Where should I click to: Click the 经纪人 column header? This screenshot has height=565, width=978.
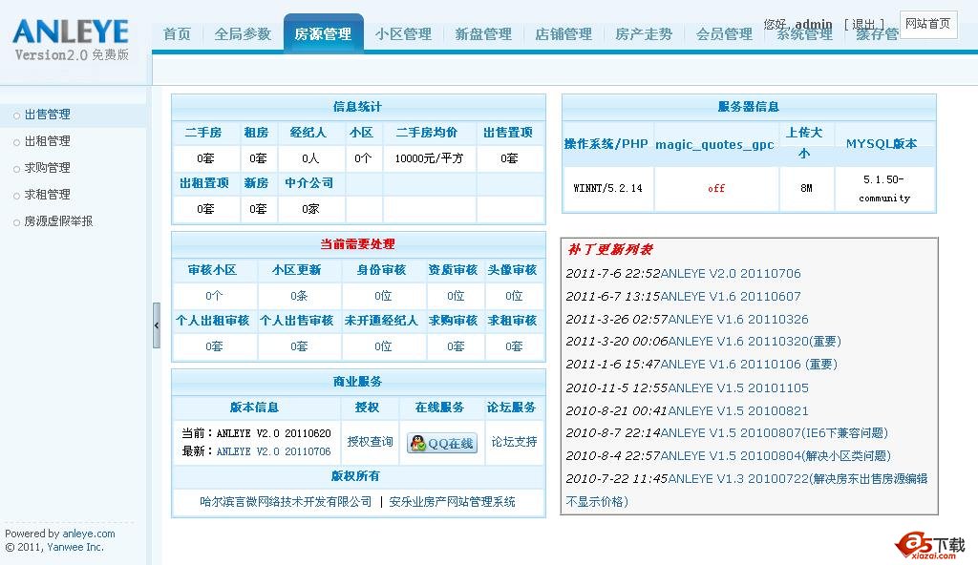click(x=308, y=133)
